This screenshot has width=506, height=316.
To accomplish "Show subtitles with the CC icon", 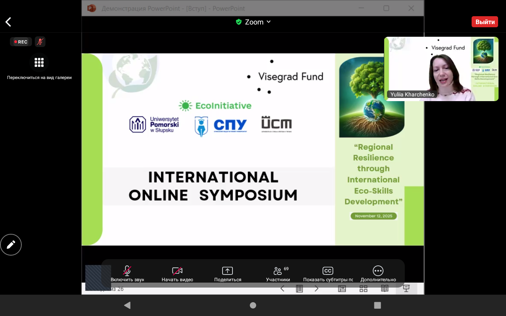I will tap(328, 271).
